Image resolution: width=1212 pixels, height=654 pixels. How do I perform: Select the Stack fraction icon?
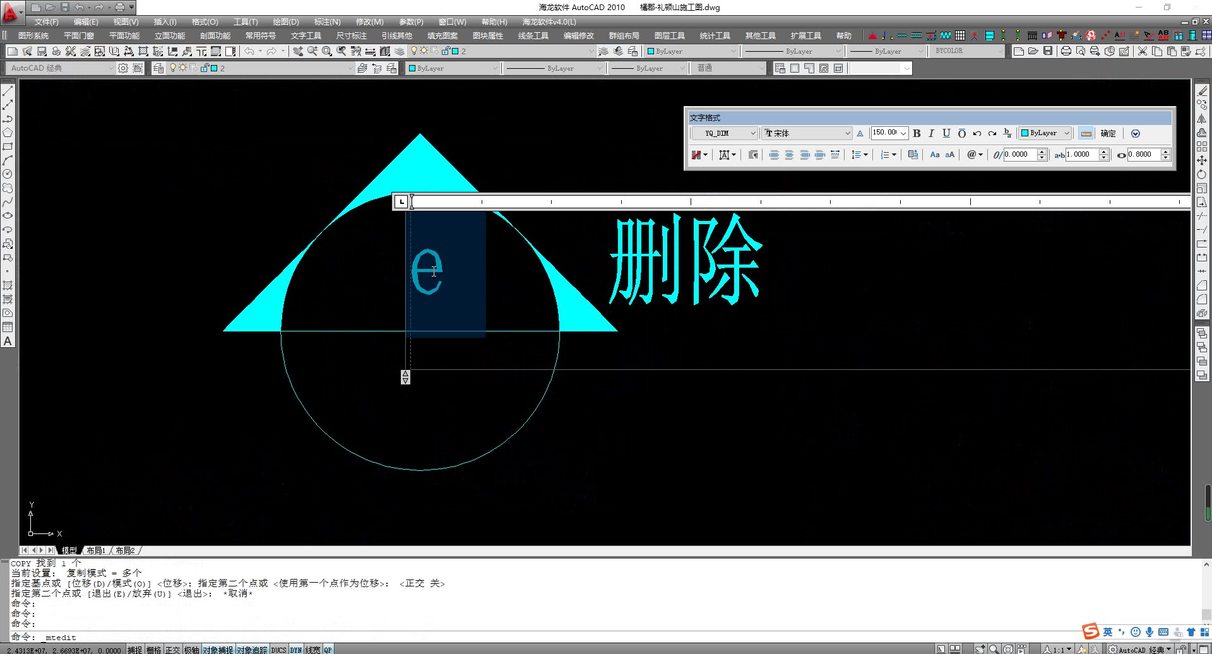coord(1007,133)
